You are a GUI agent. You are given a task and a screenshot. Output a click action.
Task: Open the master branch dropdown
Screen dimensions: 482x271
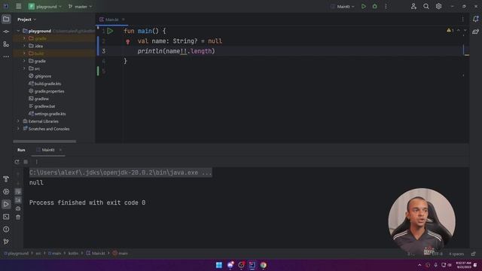pyautogui.click(x=80, y=7)
